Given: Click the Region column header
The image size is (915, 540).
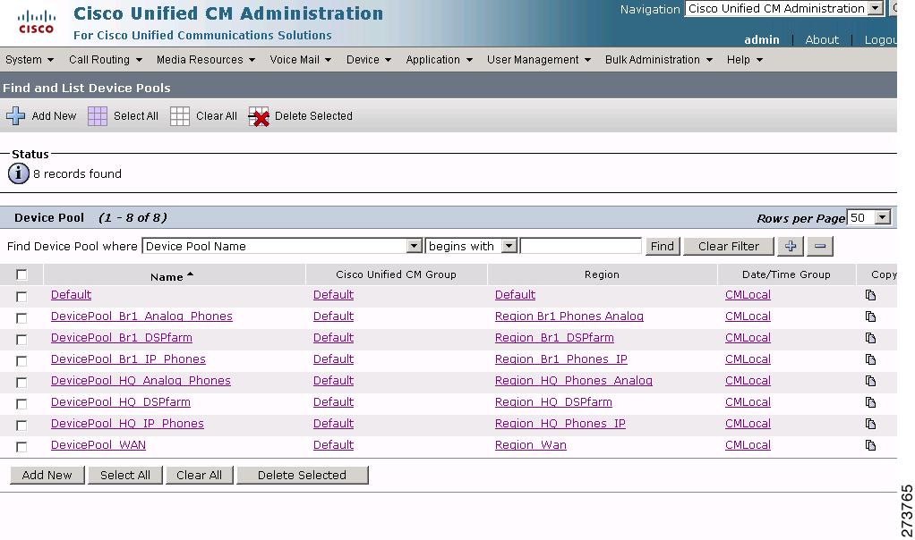Looking at the screenshot, I should pyautogui.click(x=602, y=274).
